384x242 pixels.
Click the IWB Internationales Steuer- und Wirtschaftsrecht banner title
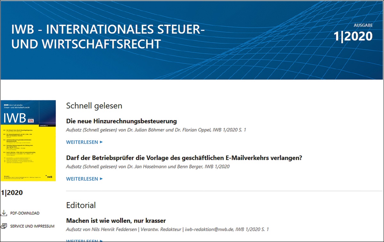(108, 37)
